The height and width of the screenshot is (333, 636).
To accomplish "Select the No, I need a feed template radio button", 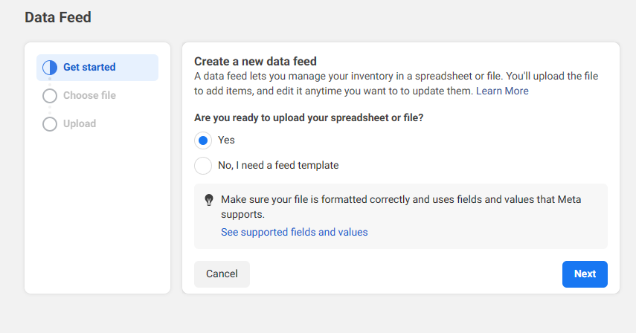I will click(x=203, y=165).
